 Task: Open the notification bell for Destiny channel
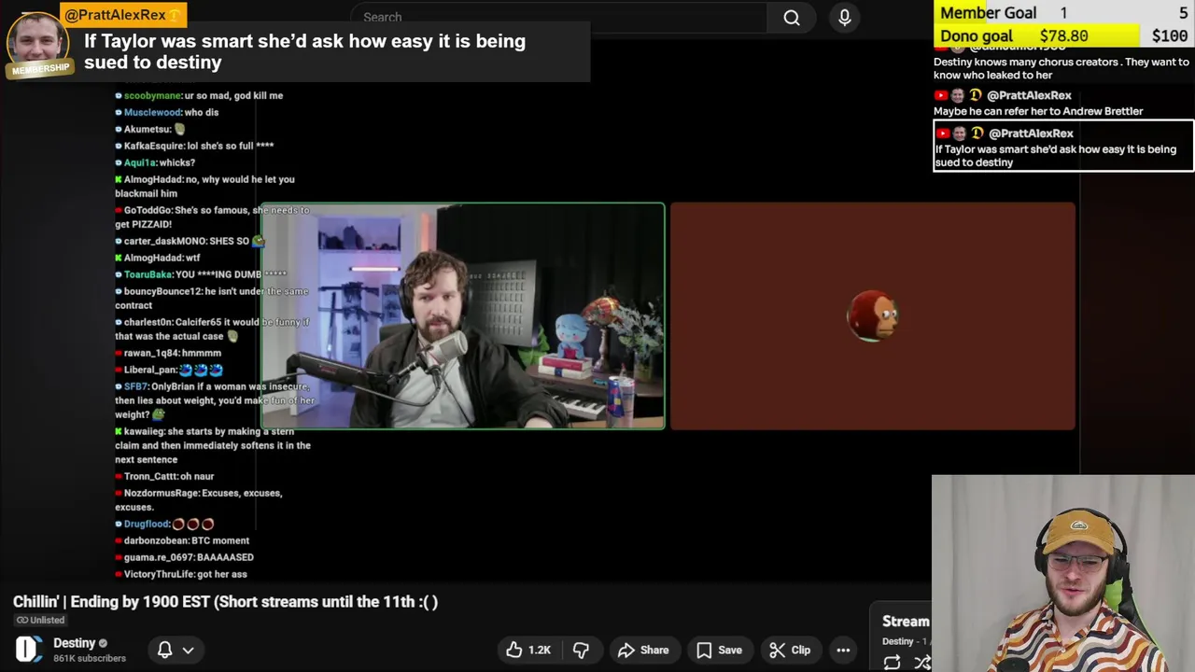coord(164,650)
